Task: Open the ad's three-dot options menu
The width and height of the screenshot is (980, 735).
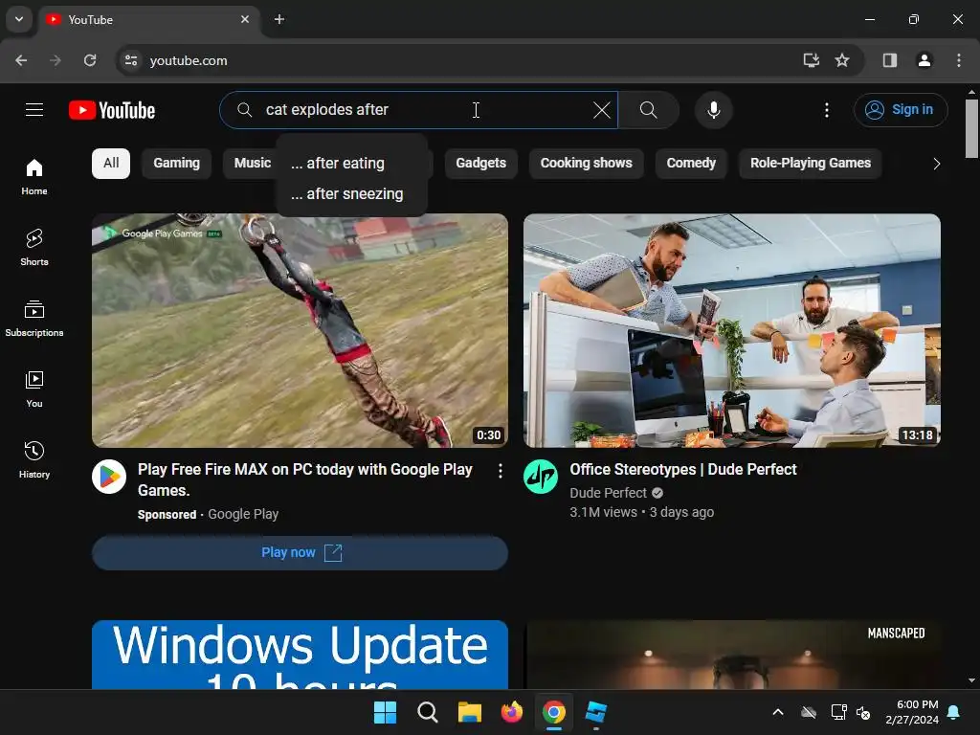Action: [x=500, y=471]
